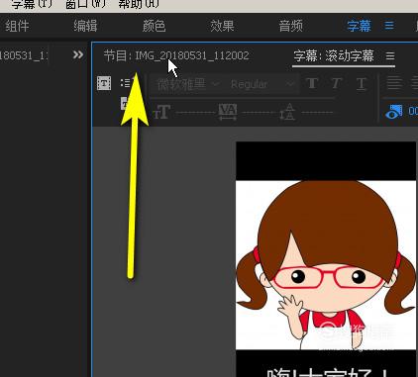The image size is (418, 377).
Task: Toggle italic text style
Action: point(337,83)
